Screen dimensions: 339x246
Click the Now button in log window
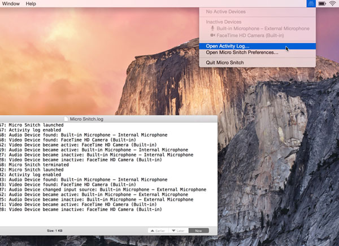pos(199,231)
